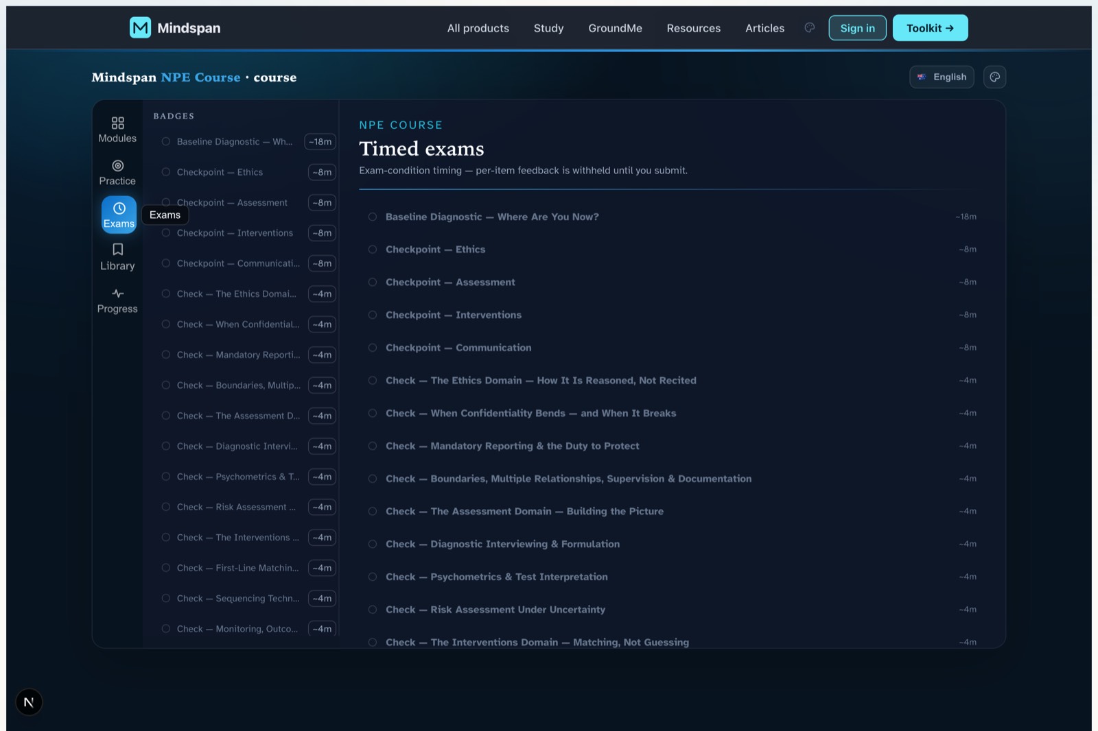1098x731 pixels.
Task: Open the Resources navigation menu
Action: click(694, 28)
